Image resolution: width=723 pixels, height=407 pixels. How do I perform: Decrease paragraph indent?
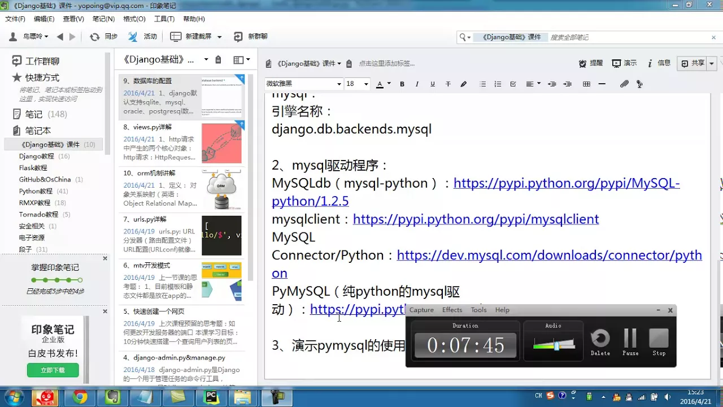552,84
